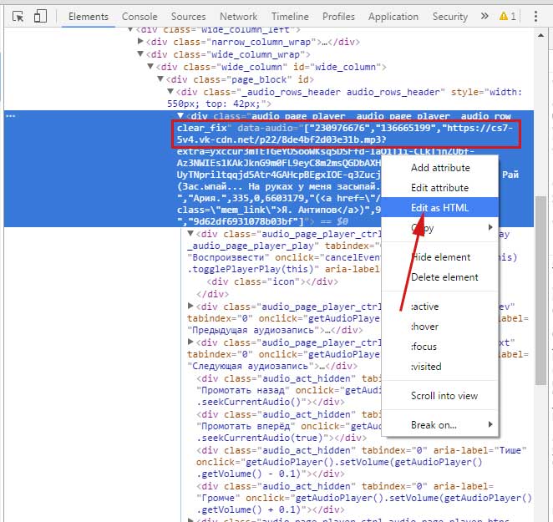Toggle the :active state option

(x=425, y=307)
